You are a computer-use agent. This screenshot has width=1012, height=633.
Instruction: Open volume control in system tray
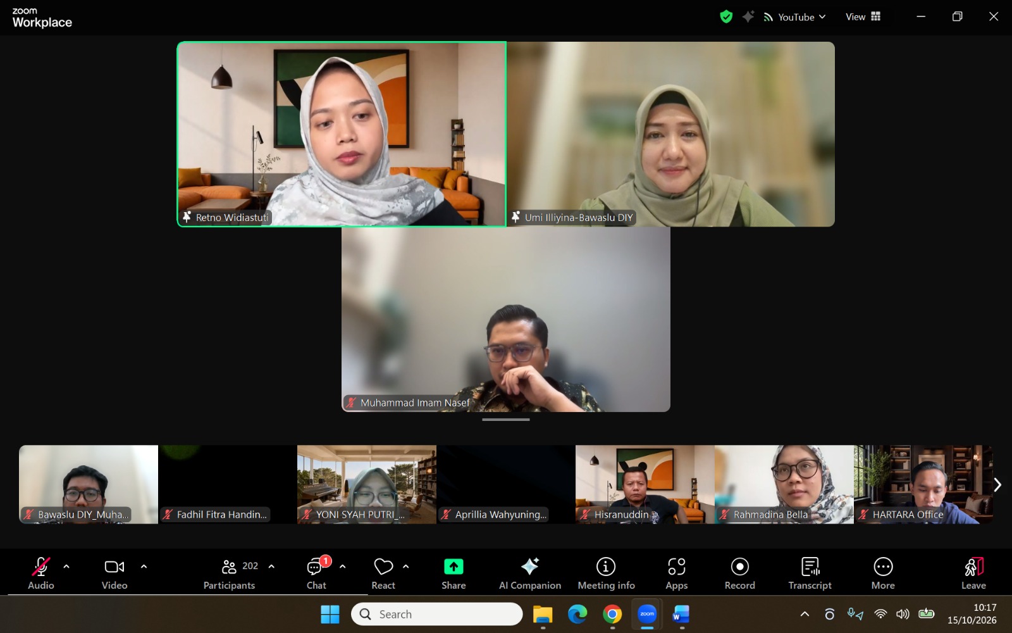point(903,614)
